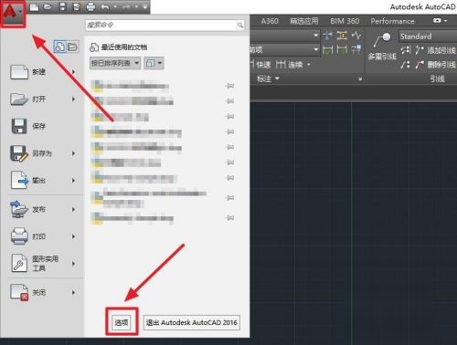Click the ribbon minimize toggle icon after Performance
This screenshot has height=345, width=457.
click(437, 21)
